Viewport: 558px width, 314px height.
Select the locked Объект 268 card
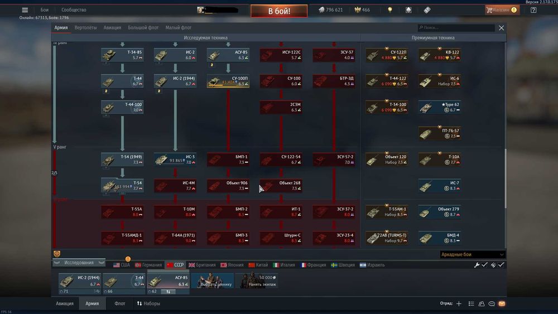(281, 186)
